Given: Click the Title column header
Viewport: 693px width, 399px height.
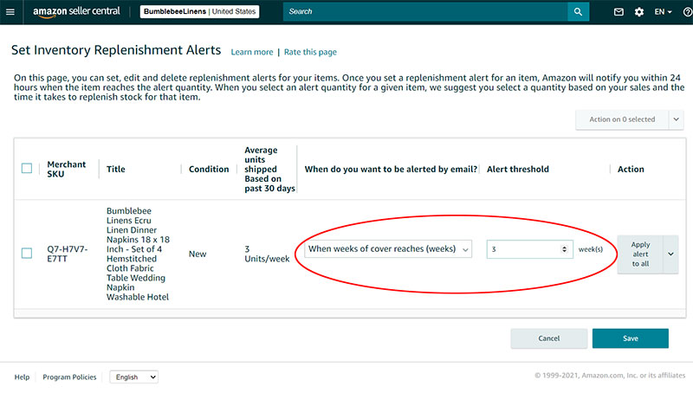Looking at the screenshot, I should coord(116,169).
